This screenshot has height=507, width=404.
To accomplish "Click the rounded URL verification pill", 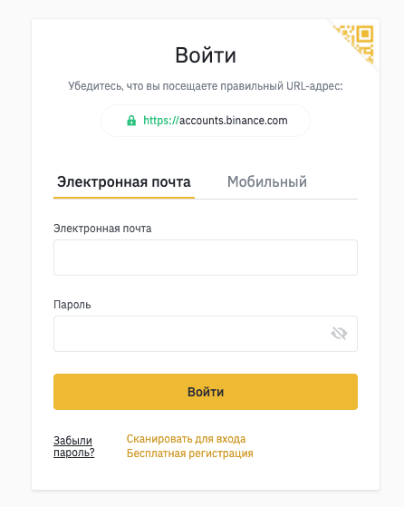I will (x=206, y=121).
